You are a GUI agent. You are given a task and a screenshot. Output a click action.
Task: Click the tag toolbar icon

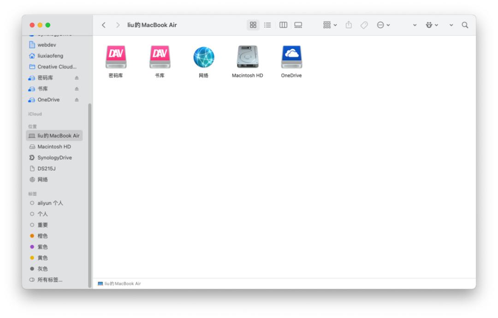pyautogui.click(x=364, y=25)
